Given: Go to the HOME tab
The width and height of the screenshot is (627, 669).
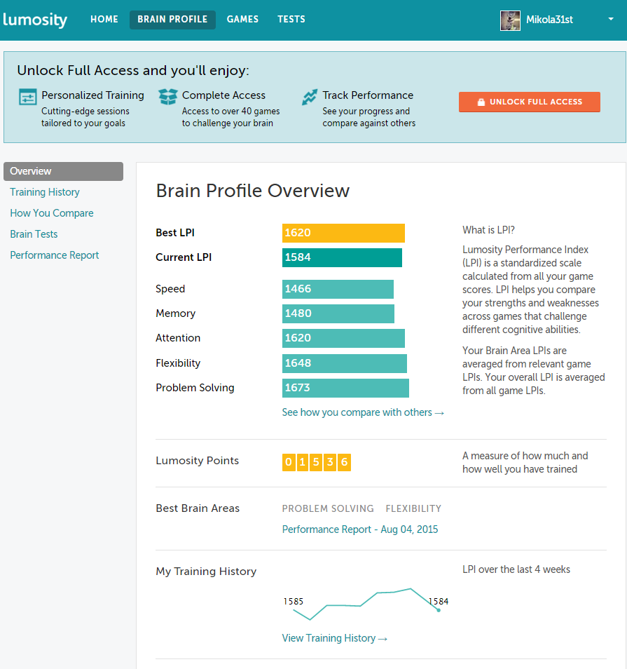Looking at the screenshot, I should click(x=104, y=20).
